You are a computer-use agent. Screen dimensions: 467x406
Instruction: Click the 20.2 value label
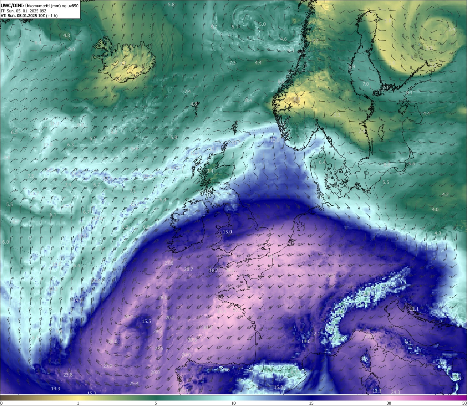(x=170, y=318)
